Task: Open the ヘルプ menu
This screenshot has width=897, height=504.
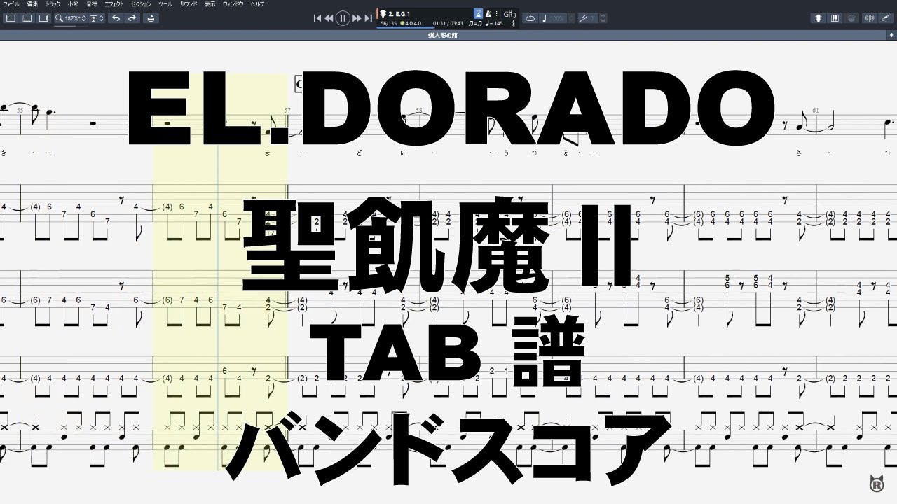Action: tap(258, 4)
